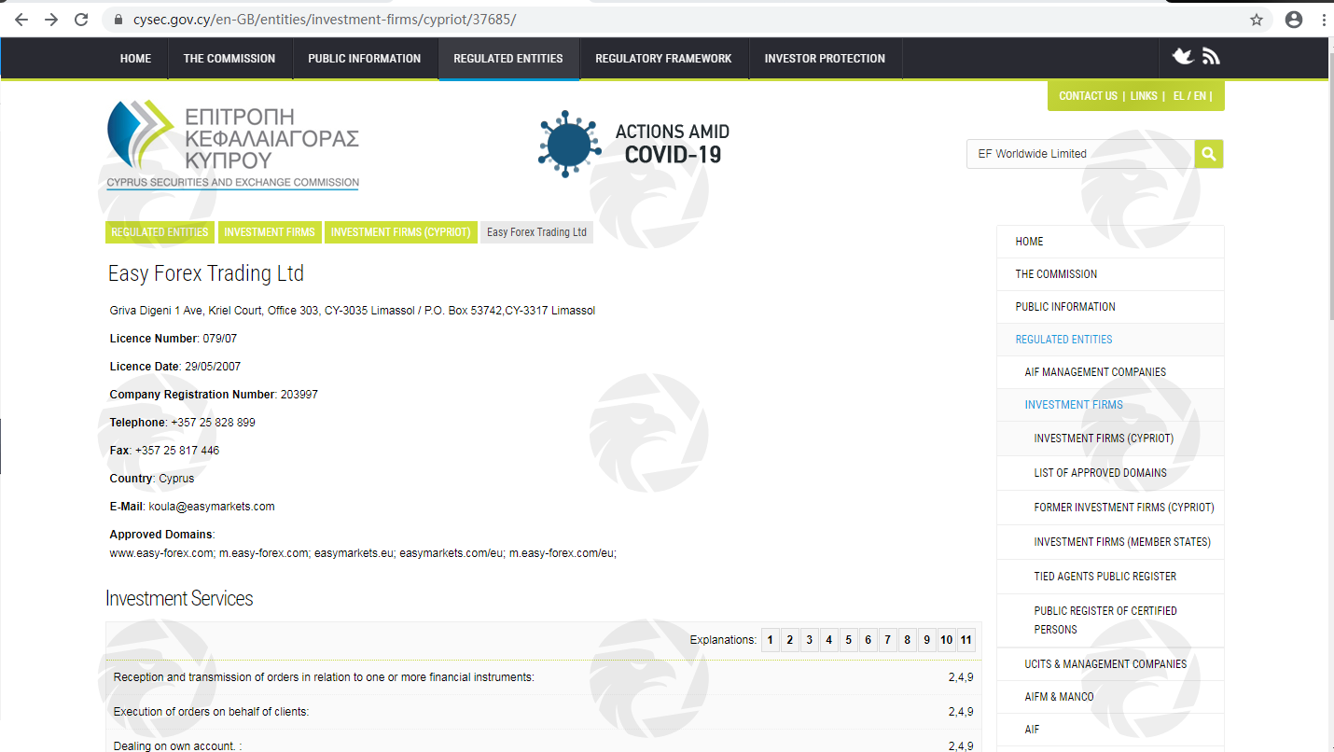Click the Investment Firms (Cypriot) breadcrumb

point(401,232)
